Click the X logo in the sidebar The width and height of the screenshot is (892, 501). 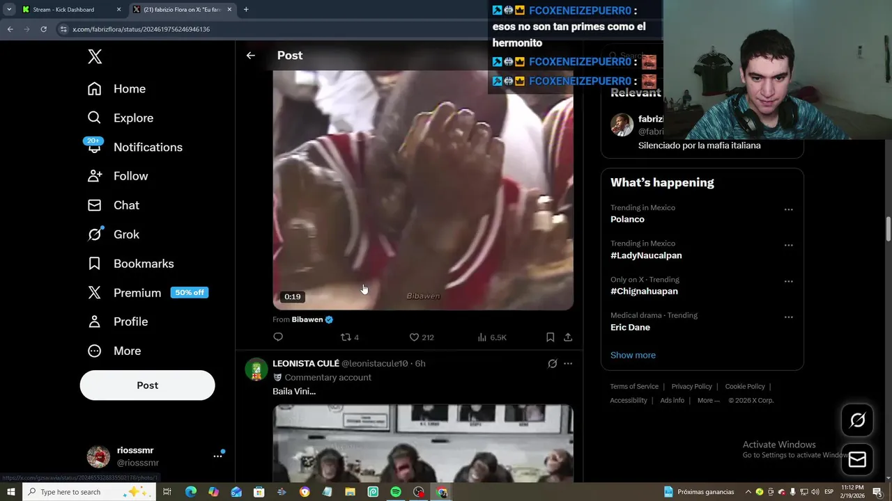click(x=95, y=56)
